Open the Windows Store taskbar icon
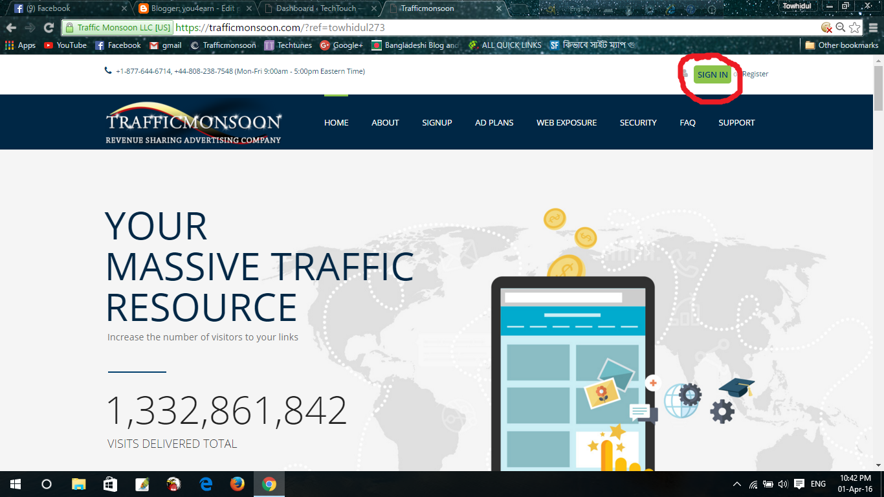This screenshot has height=497, width=884. pyautogui.click(x=110, y=484)
